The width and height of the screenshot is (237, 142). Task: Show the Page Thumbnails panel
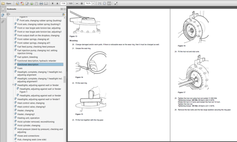tap(3, 9)
